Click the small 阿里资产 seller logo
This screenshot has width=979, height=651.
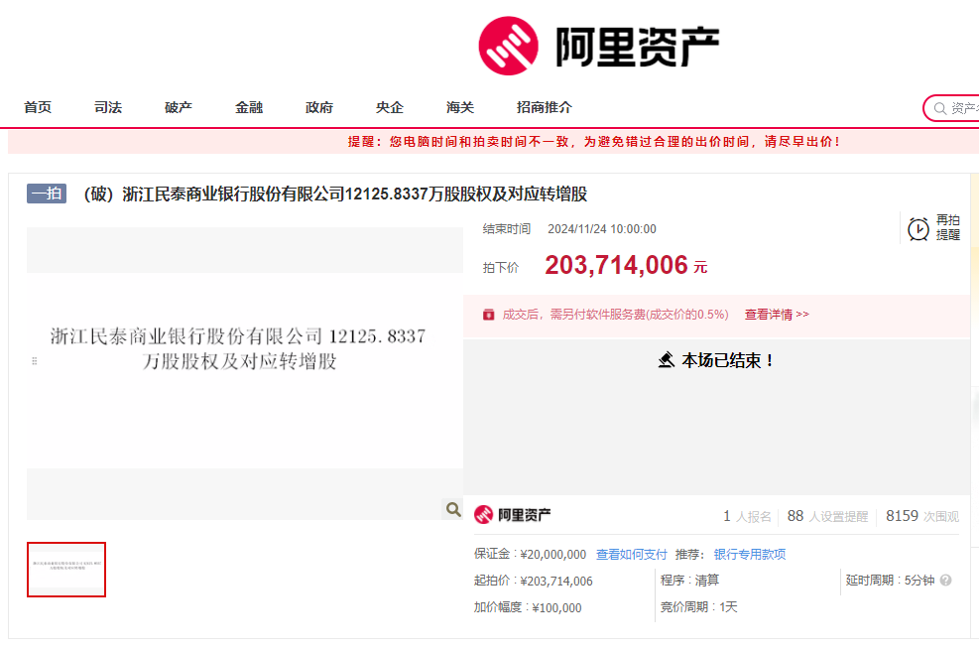pos(512,515)
